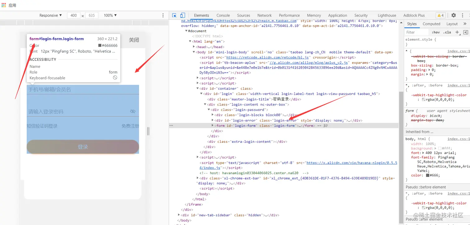Switch to the Computed tab
Viewport: 470px width, 225px height.
point(431,24)
